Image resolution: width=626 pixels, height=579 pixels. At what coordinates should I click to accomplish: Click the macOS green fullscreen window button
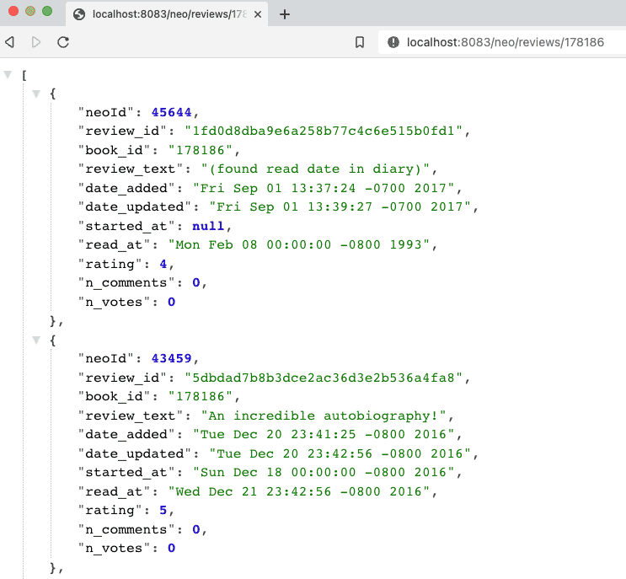tap(47, 11)
